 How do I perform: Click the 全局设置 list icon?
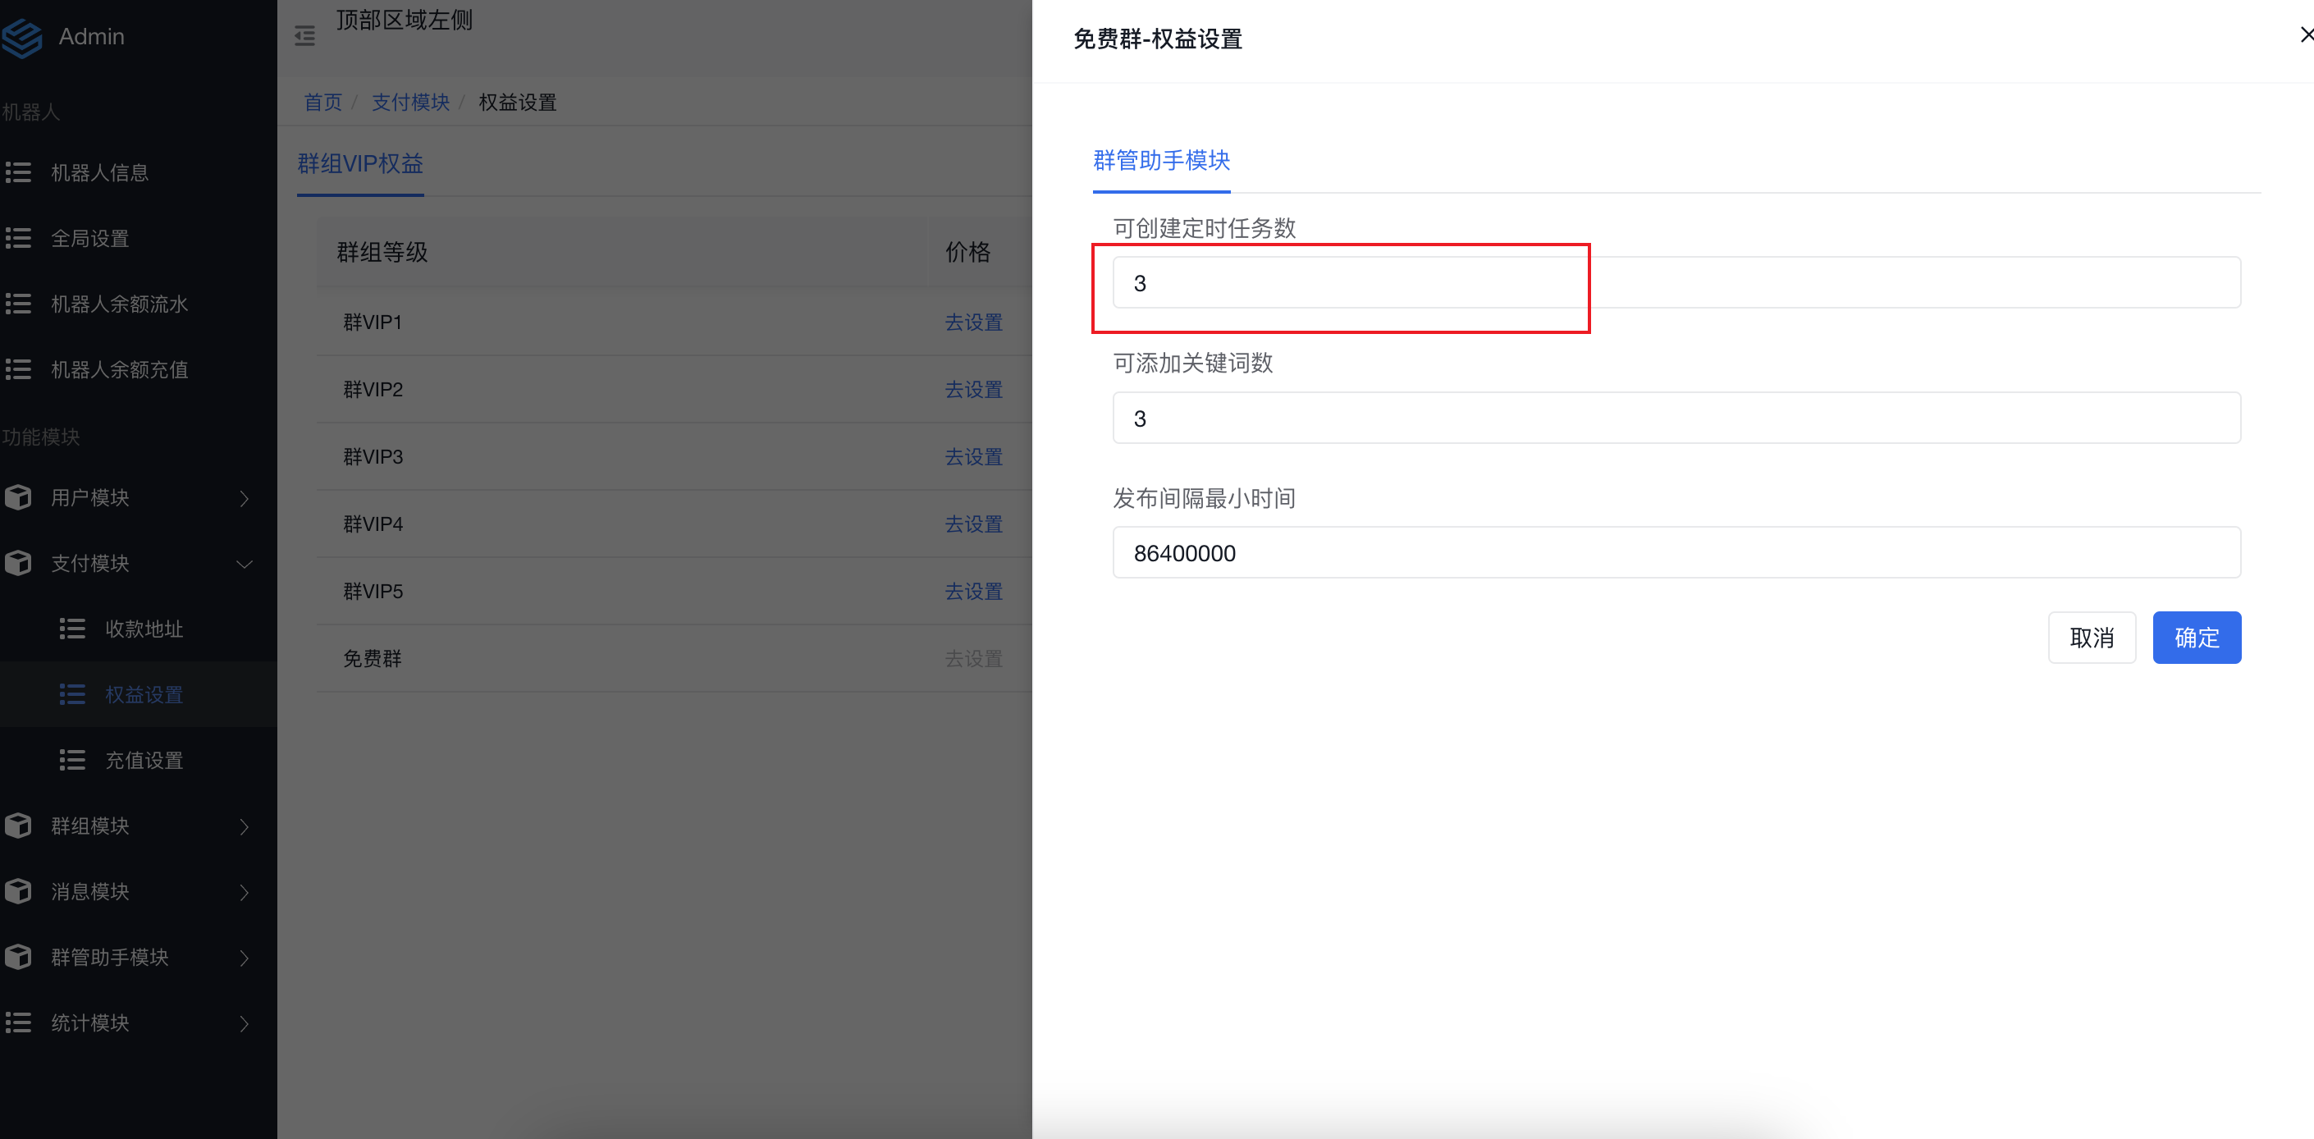pyautogui.click(x=19, y=238)
